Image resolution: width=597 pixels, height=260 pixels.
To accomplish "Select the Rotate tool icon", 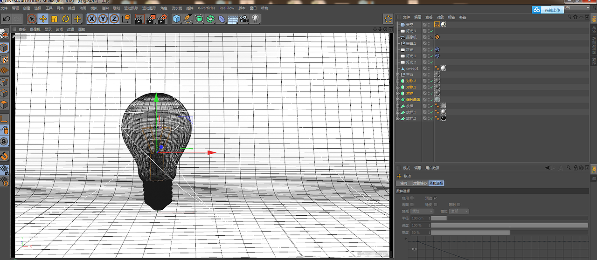I will 66,19.
